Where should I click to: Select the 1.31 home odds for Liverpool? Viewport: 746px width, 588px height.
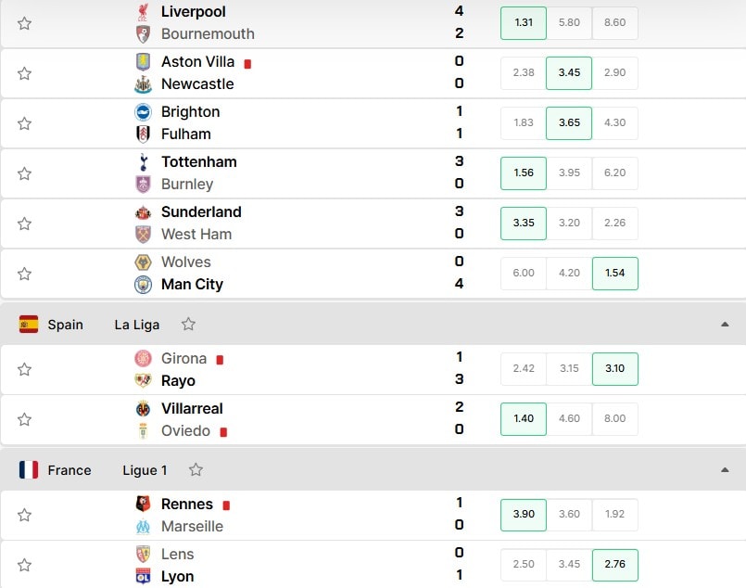coord(524,23)
